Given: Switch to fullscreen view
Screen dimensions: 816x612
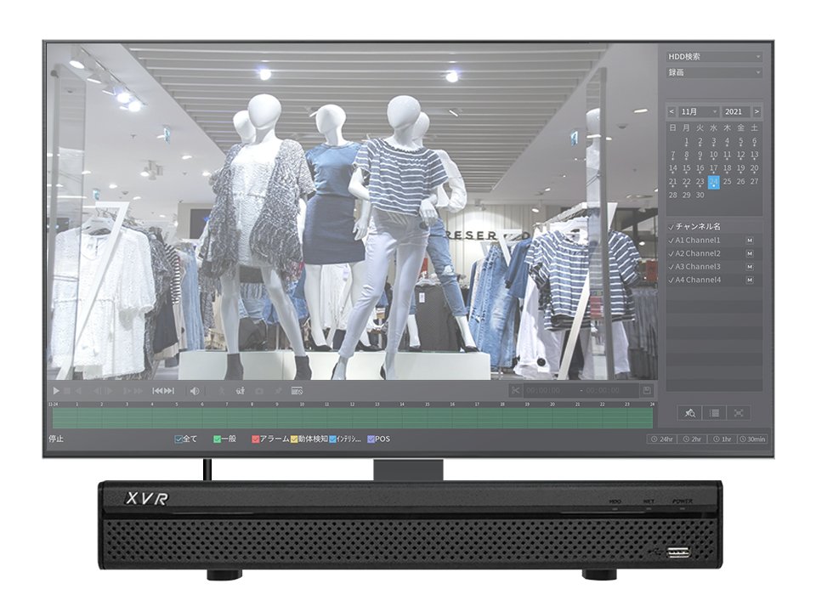Looking at the screenshot, I should (x=739, y=413).
